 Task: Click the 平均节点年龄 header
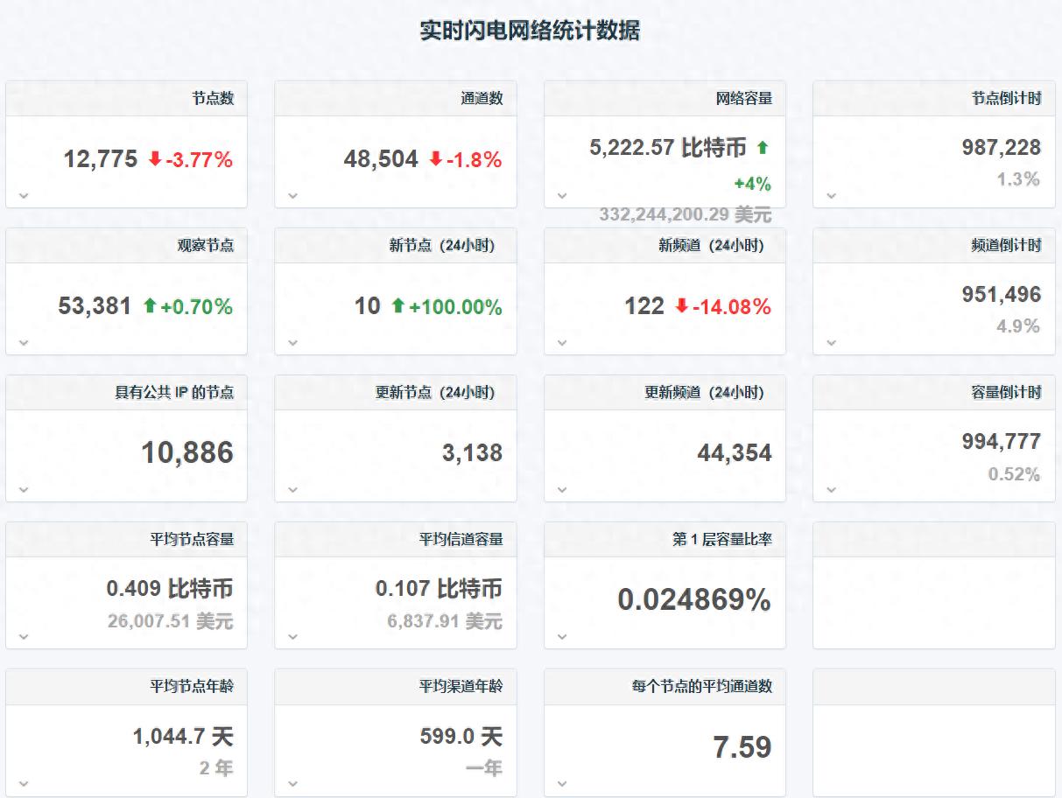[x=126, y=687]
